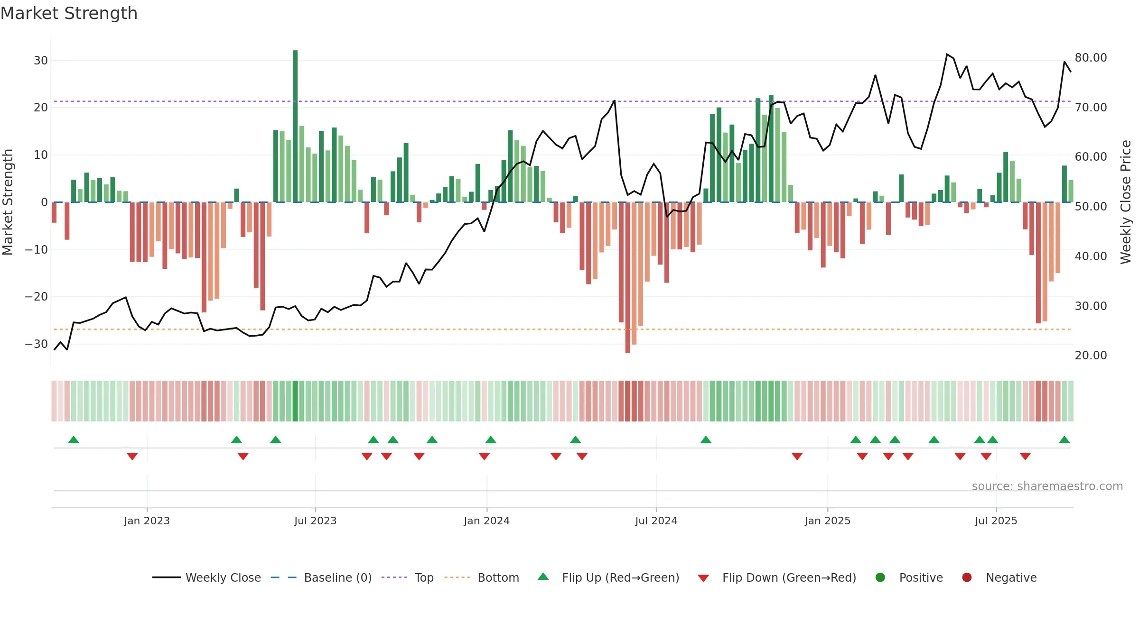Click the purple dotted Top line sample
The height and width of the screenshot is (640, 1139).
(x=394, y=577)
